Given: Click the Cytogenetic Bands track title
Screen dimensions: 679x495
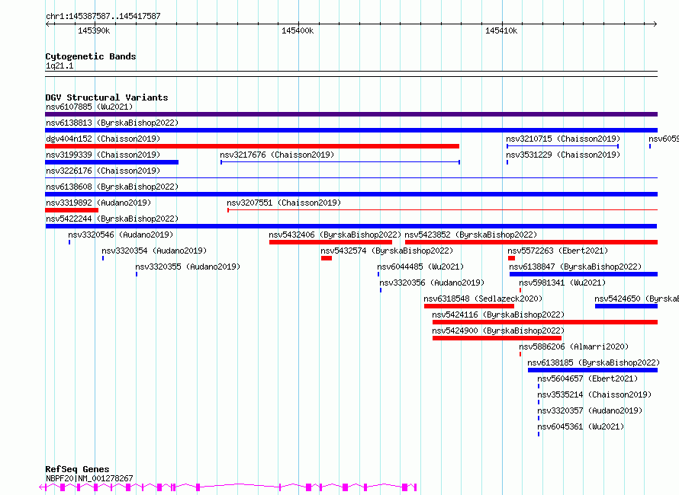Looking at the screenshot, I should tap(91, 56).
